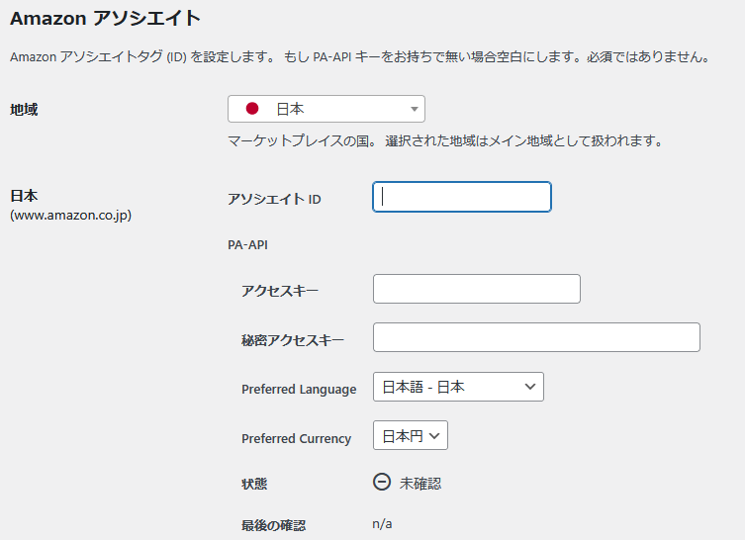Image resolution: width=745 pixels, height=540 pixels.
Task: Click the アクセスキー label
Action: [280, 291]
